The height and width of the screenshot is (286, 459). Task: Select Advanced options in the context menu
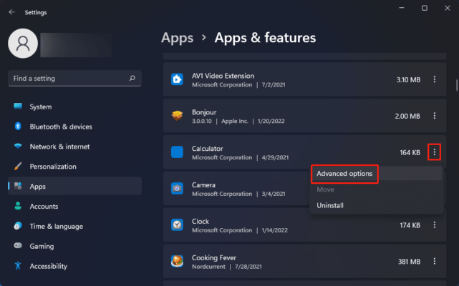click(x=377, y=174)
